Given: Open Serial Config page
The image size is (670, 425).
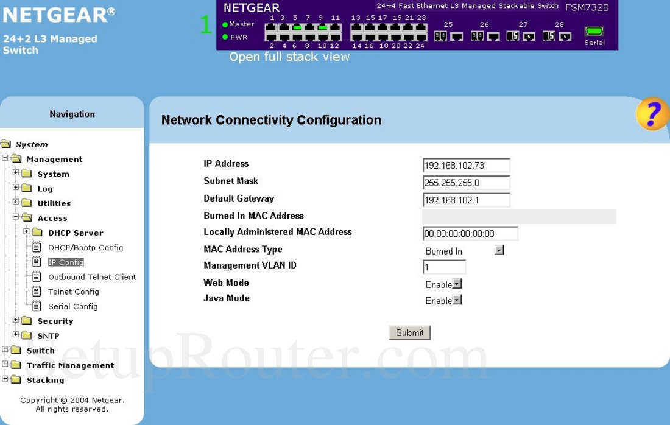Looking at the screenshot, I should point(72,306).
